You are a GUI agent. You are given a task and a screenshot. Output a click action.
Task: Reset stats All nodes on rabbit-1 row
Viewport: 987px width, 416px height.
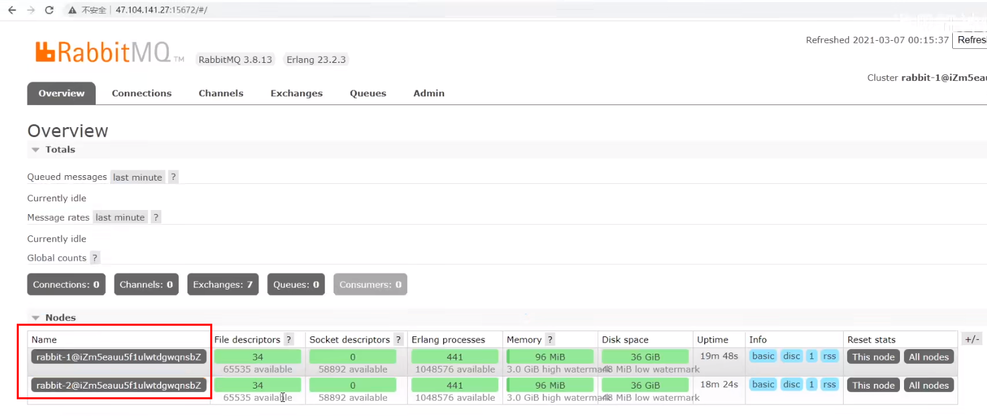point(929,357)
